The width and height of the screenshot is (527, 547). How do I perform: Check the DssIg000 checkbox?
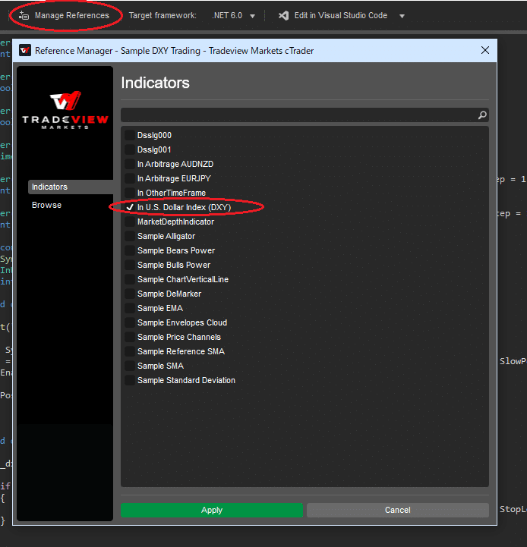click(130, 135)
